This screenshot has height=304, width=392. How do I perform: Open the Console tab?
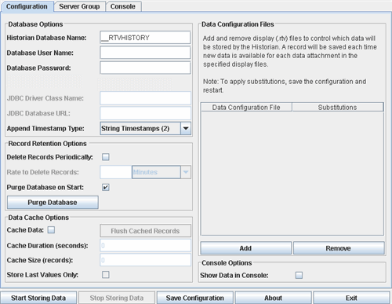pos(123,6)
